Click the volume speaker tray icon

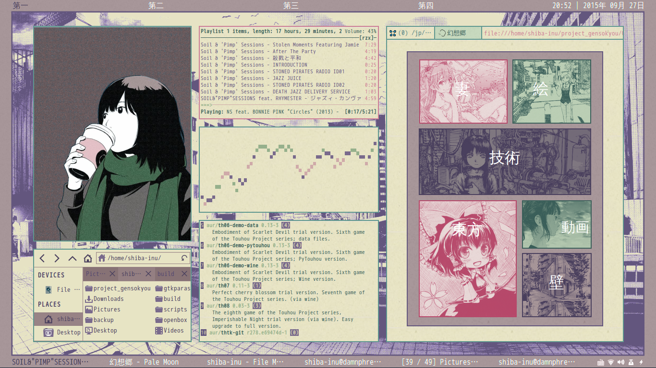pyautogui.click(x=621, y=362)
